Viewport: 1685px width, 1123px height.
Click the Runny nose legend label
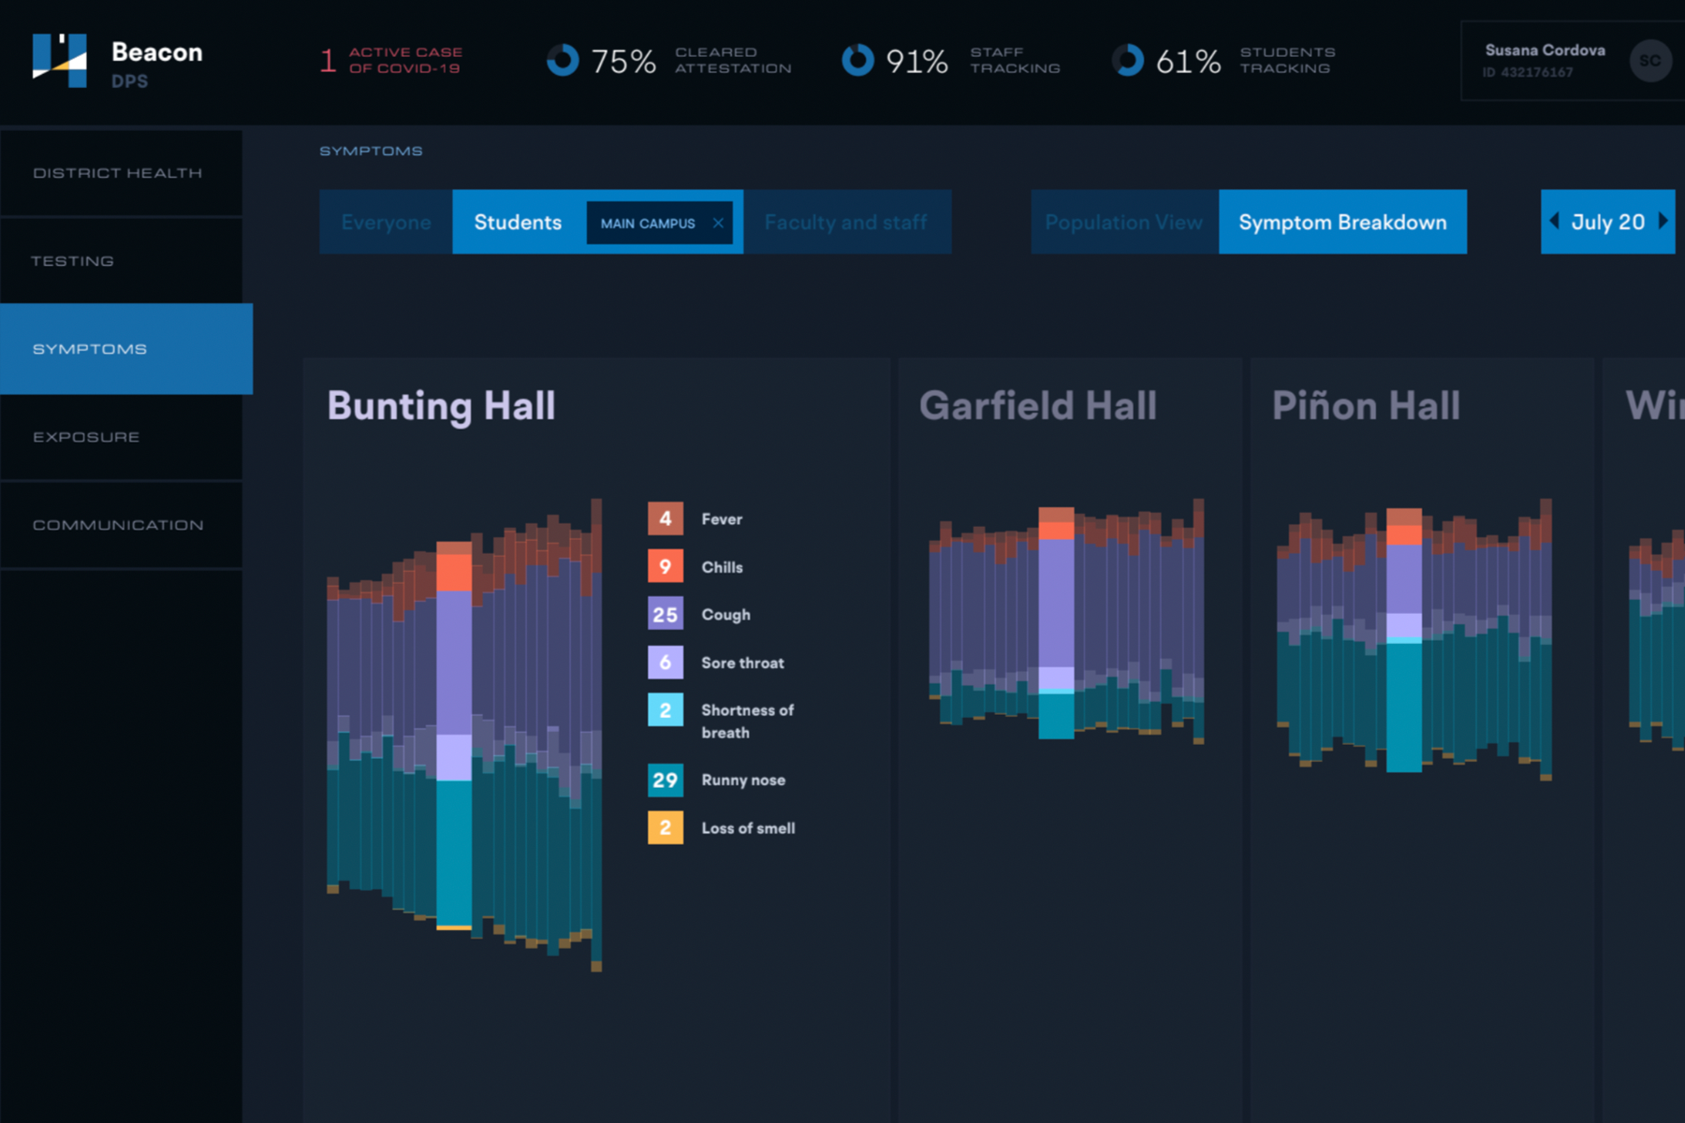click(x=743, y=780)
